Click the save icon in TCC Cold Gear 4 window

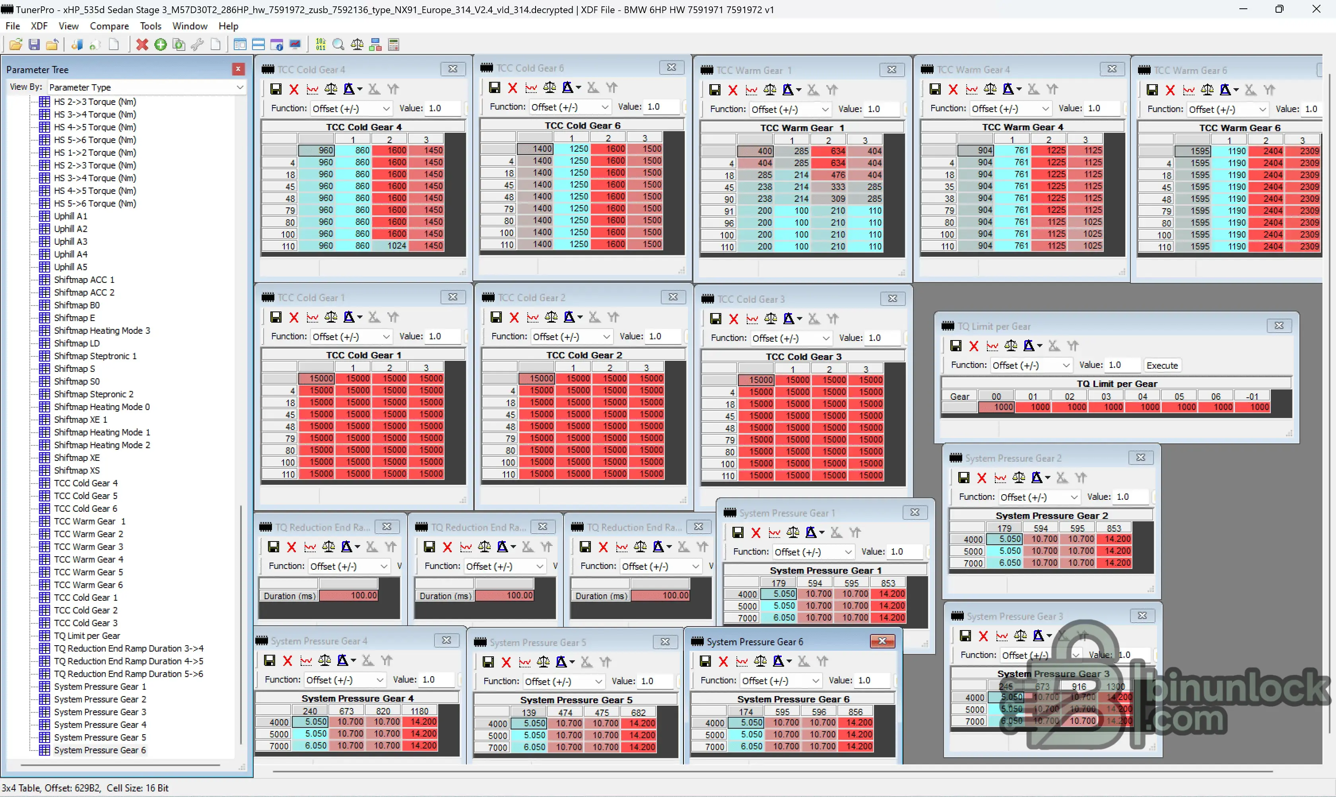[x=276, y=89]
